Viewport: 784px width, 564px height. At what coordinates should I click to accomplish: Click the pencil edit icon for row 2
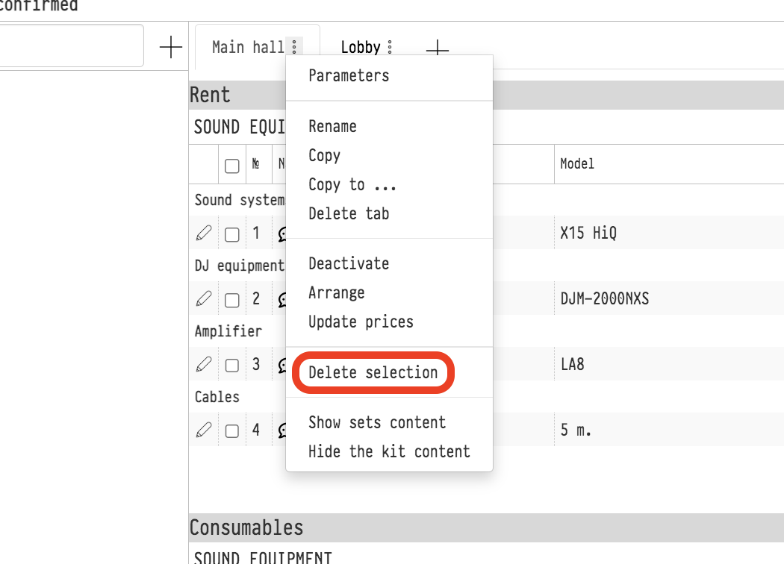point(203,299)
